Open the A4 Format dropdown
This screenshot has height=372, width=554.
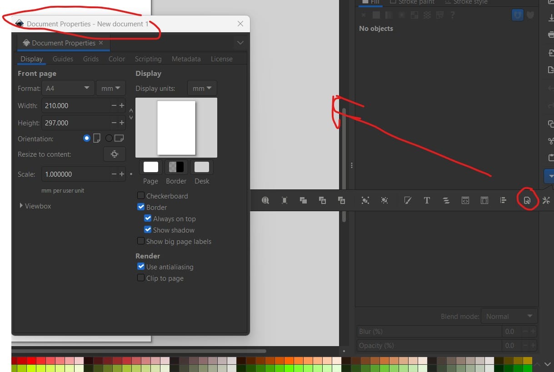click(68, 88)
